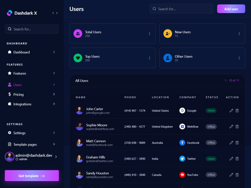The image size is (251, 188).
Task: Edit Matt Cannon with the pencil icon
Action: [231, 143]
